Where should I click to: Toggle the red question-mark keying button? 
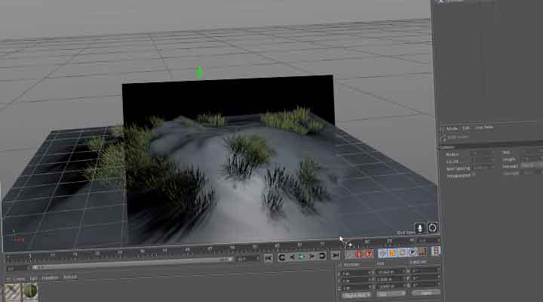pyautogui.click(x=369, y=254)
